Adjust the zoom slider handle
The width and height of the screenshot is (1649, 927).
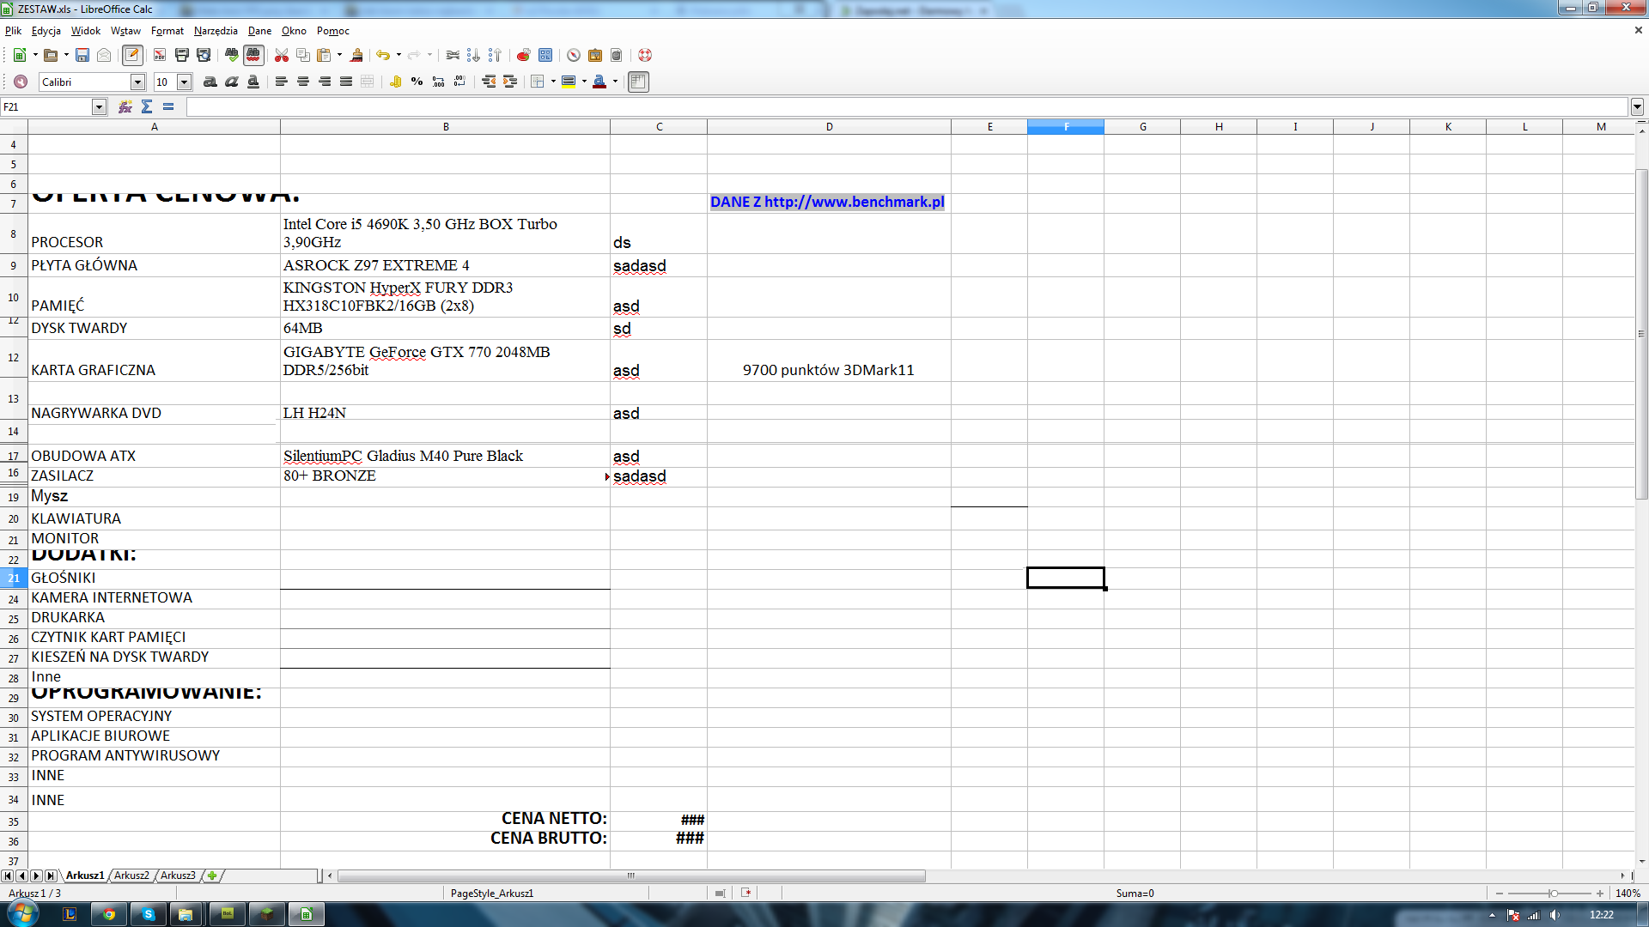[x=1554, y=894]
